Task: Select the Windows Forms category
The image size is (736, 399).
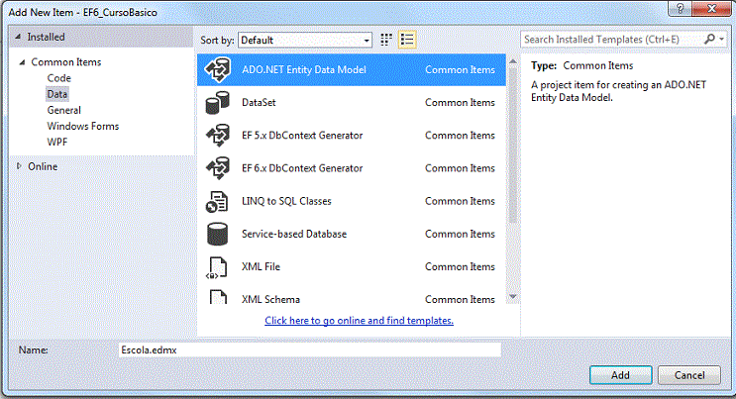Action: (83, 126)
